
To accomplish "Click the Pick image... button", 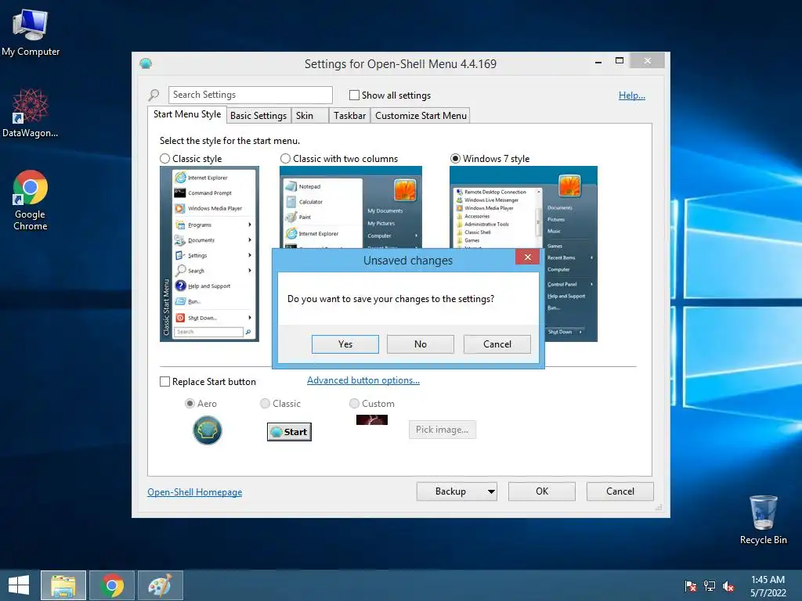I will coord(442,430).
